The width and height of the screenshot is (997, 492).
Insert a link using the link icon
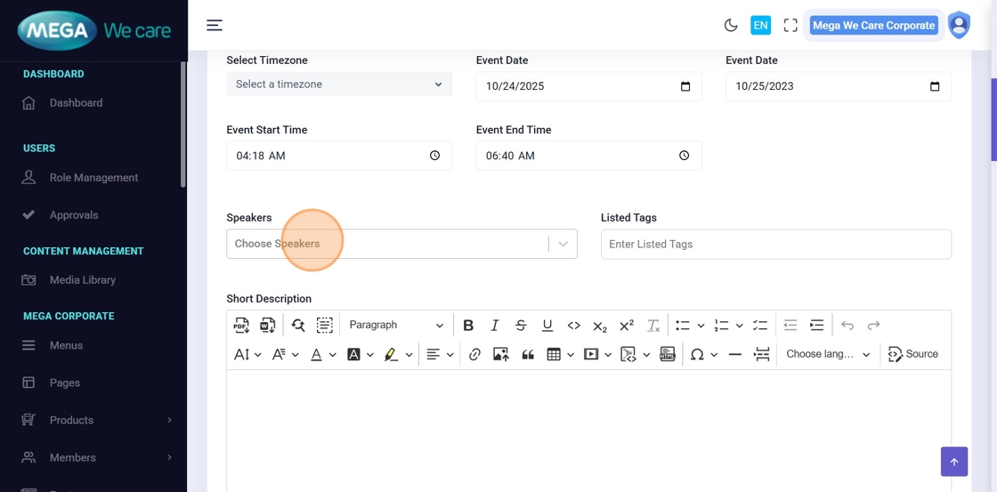point(474,354)
